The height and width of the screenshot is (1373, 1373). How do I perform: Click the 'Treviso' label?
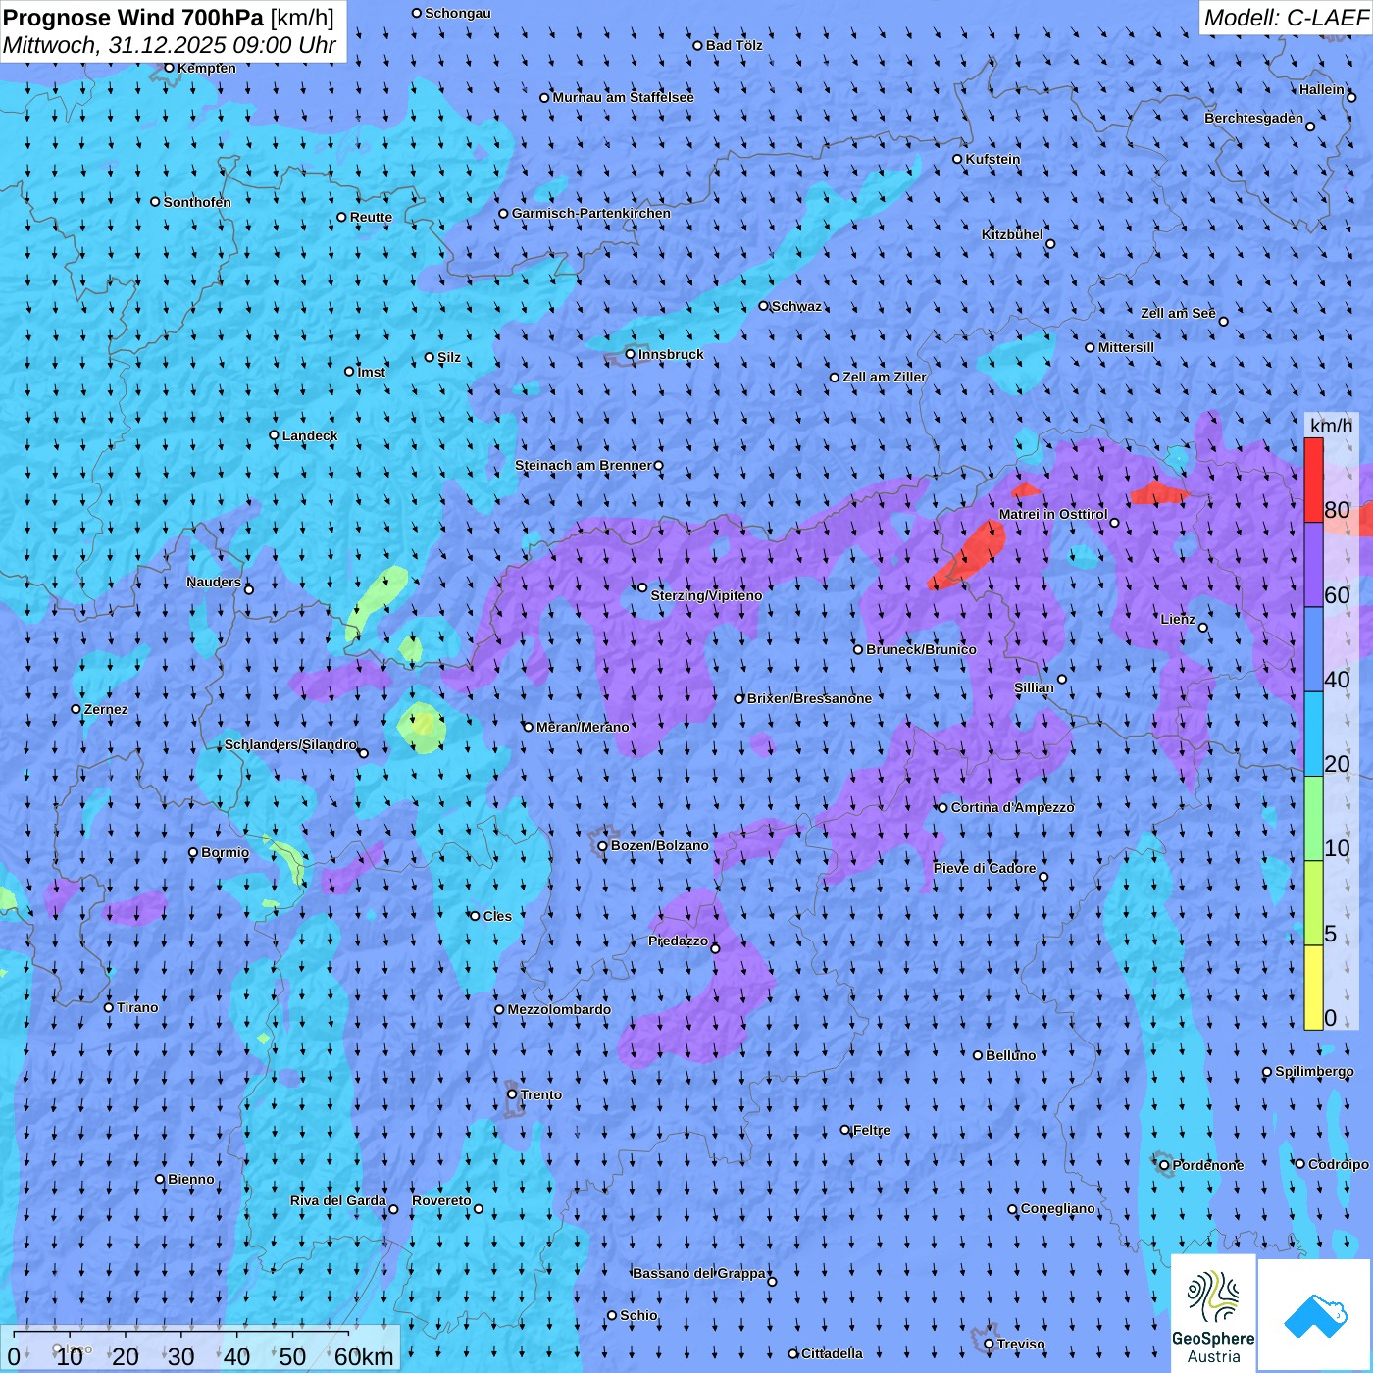(x=1021, y=1344)
